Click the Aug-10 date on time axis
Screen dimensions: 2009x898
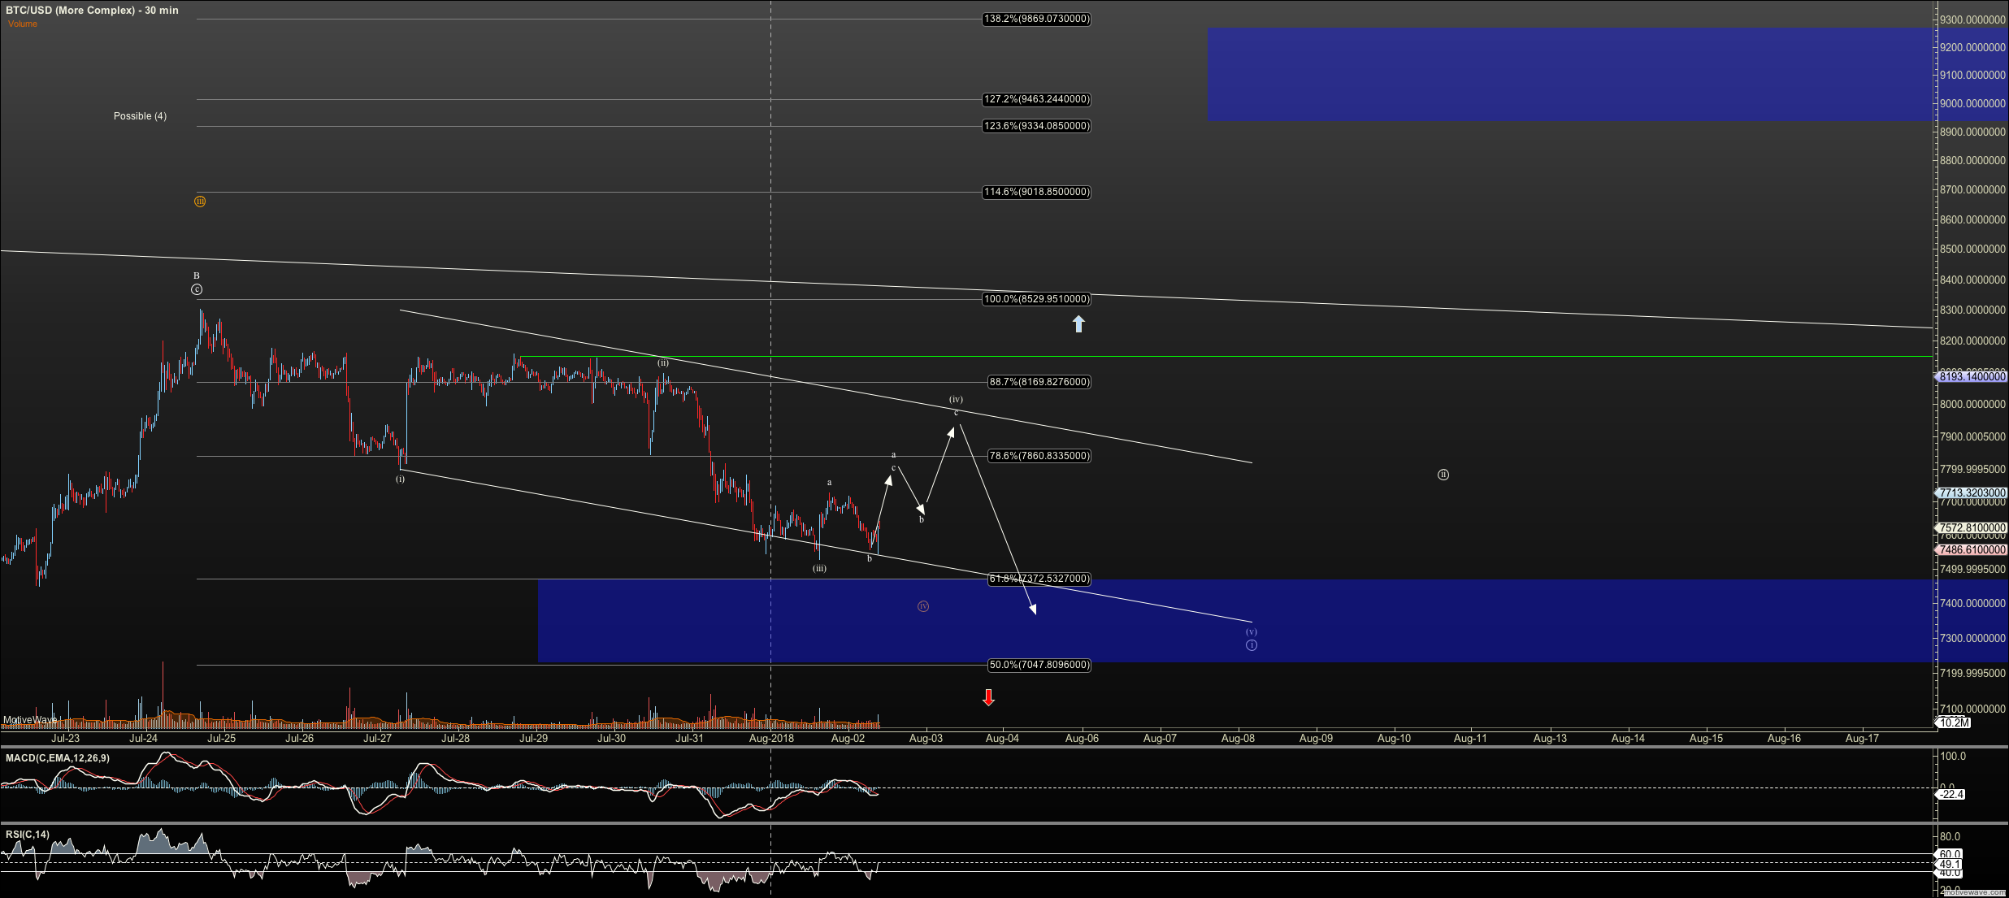pos(1395,739)
